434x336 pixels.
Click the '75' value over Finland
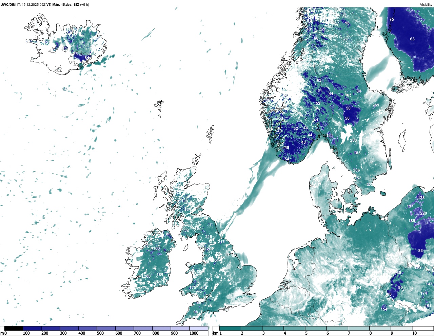[x=392, y=19]
